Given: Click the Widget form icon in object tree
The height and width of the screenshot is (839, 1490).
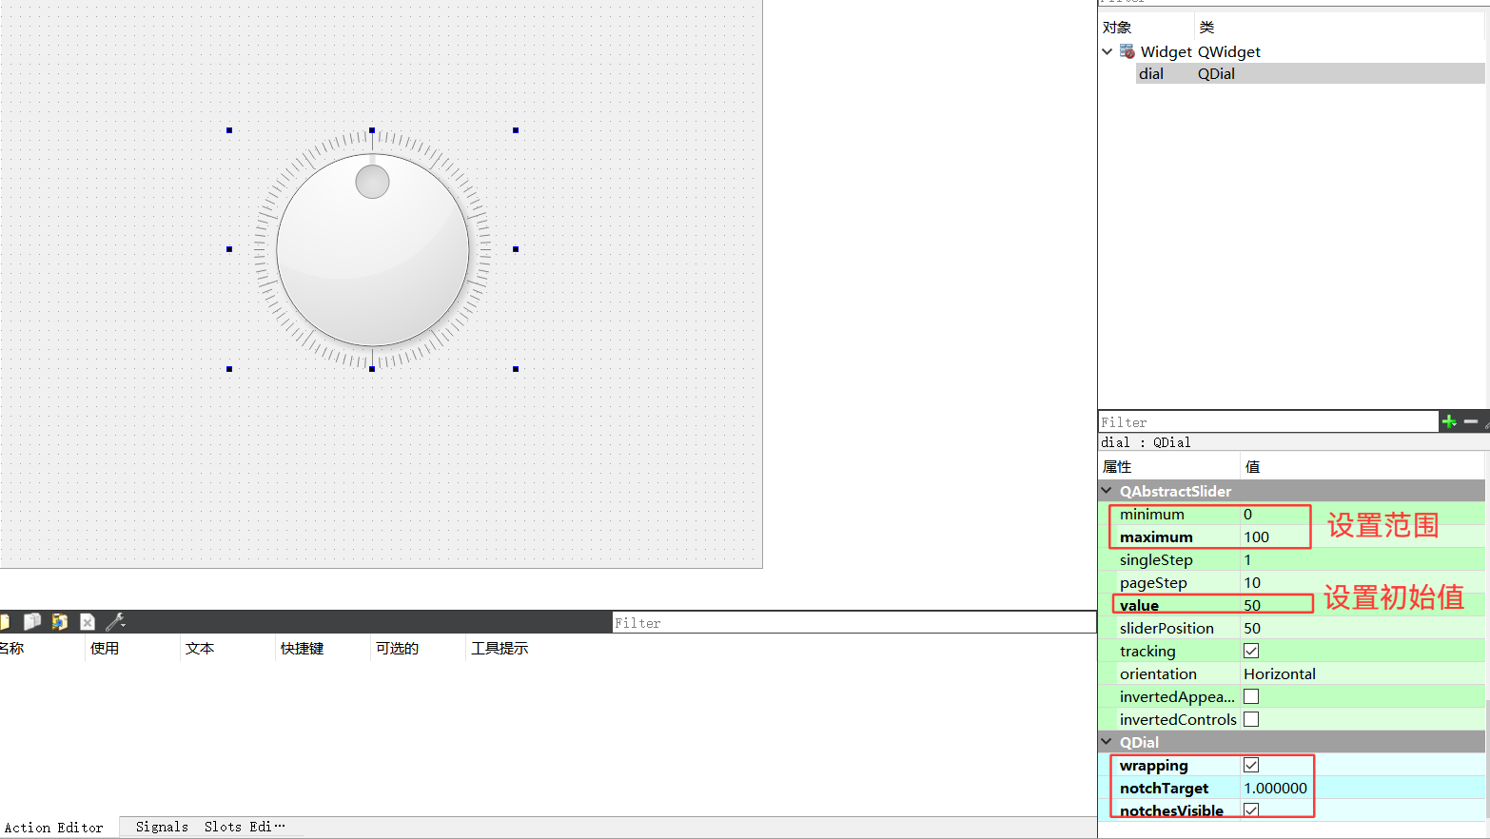Looking at the screenshot, I should [x=1127, y=51].
